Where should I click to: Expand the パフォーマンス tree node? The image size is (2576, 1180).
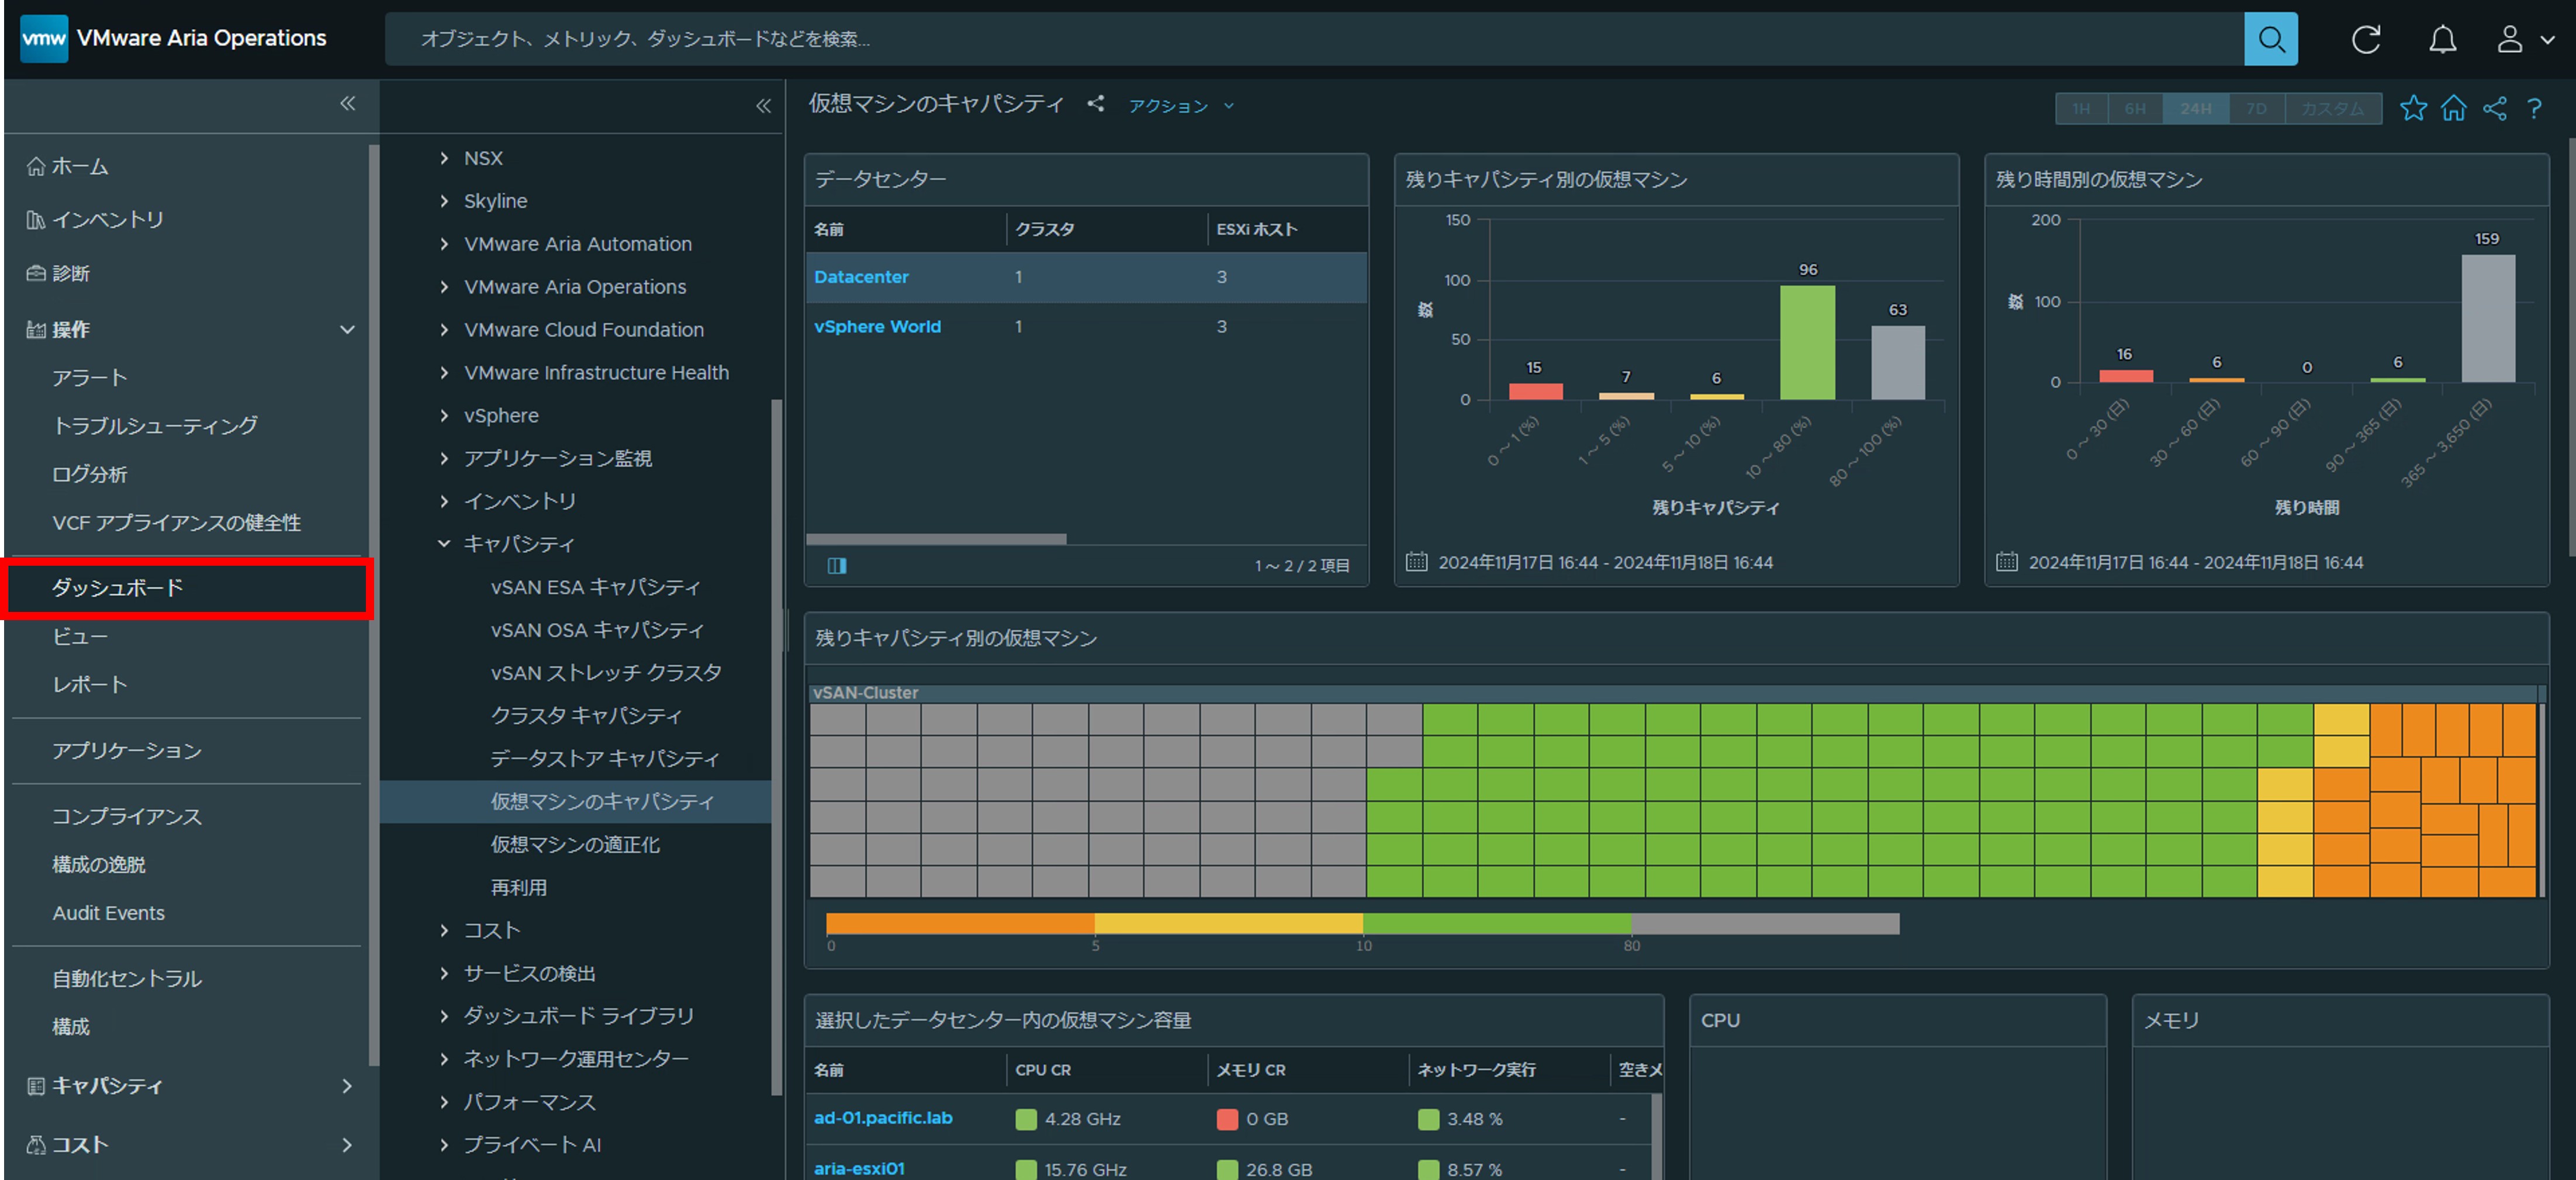(444, 1101)
